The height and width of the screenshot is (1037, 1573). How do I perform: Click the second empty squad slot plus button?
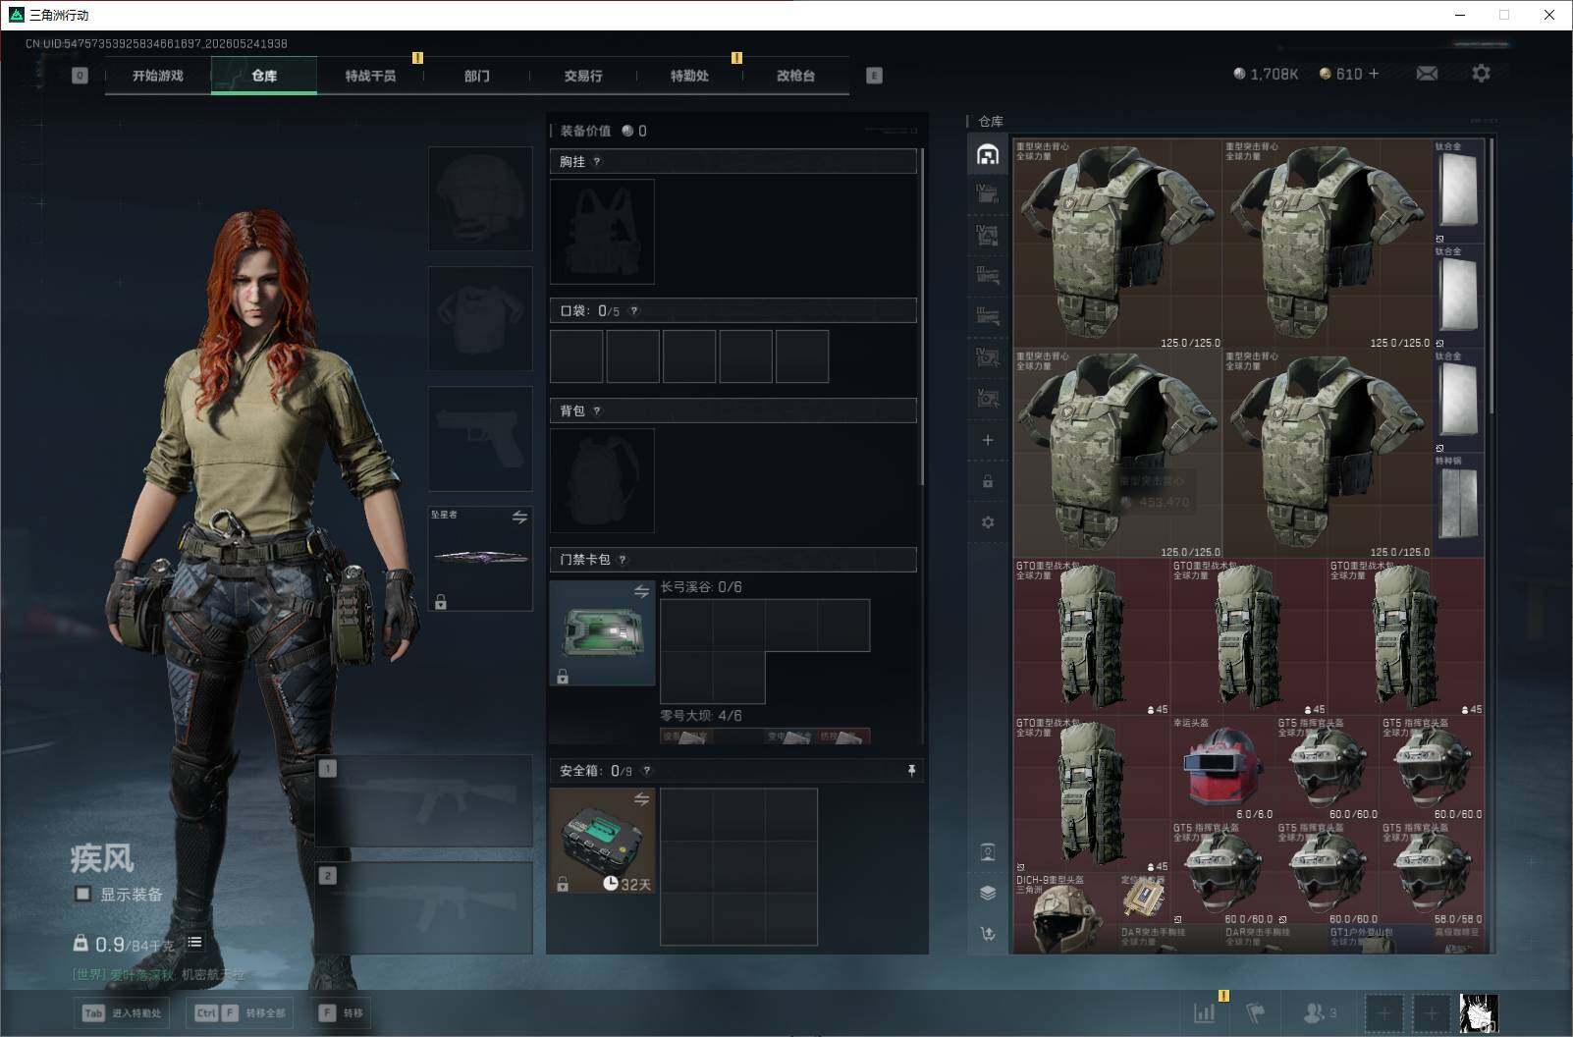[x=1431, y=1012]
